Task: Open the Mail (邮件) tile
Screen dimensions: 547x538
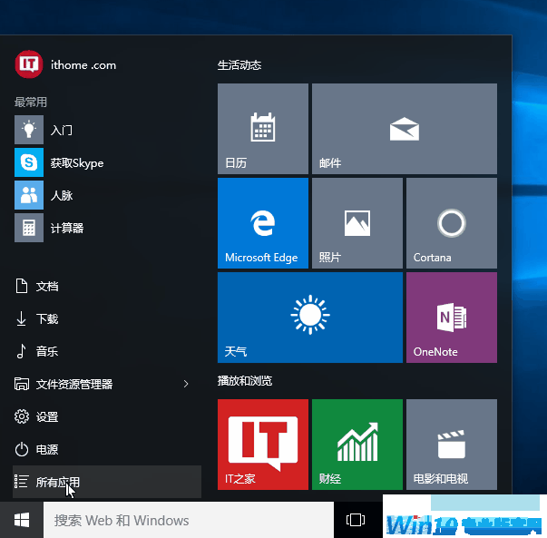Action: [404, 129]
